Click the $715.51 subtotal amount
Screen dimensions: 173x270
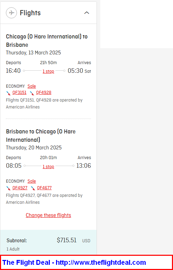point(66,240)
